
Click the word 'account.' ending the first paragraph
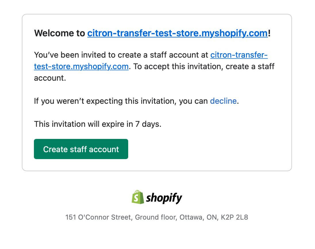click(50, 78)
